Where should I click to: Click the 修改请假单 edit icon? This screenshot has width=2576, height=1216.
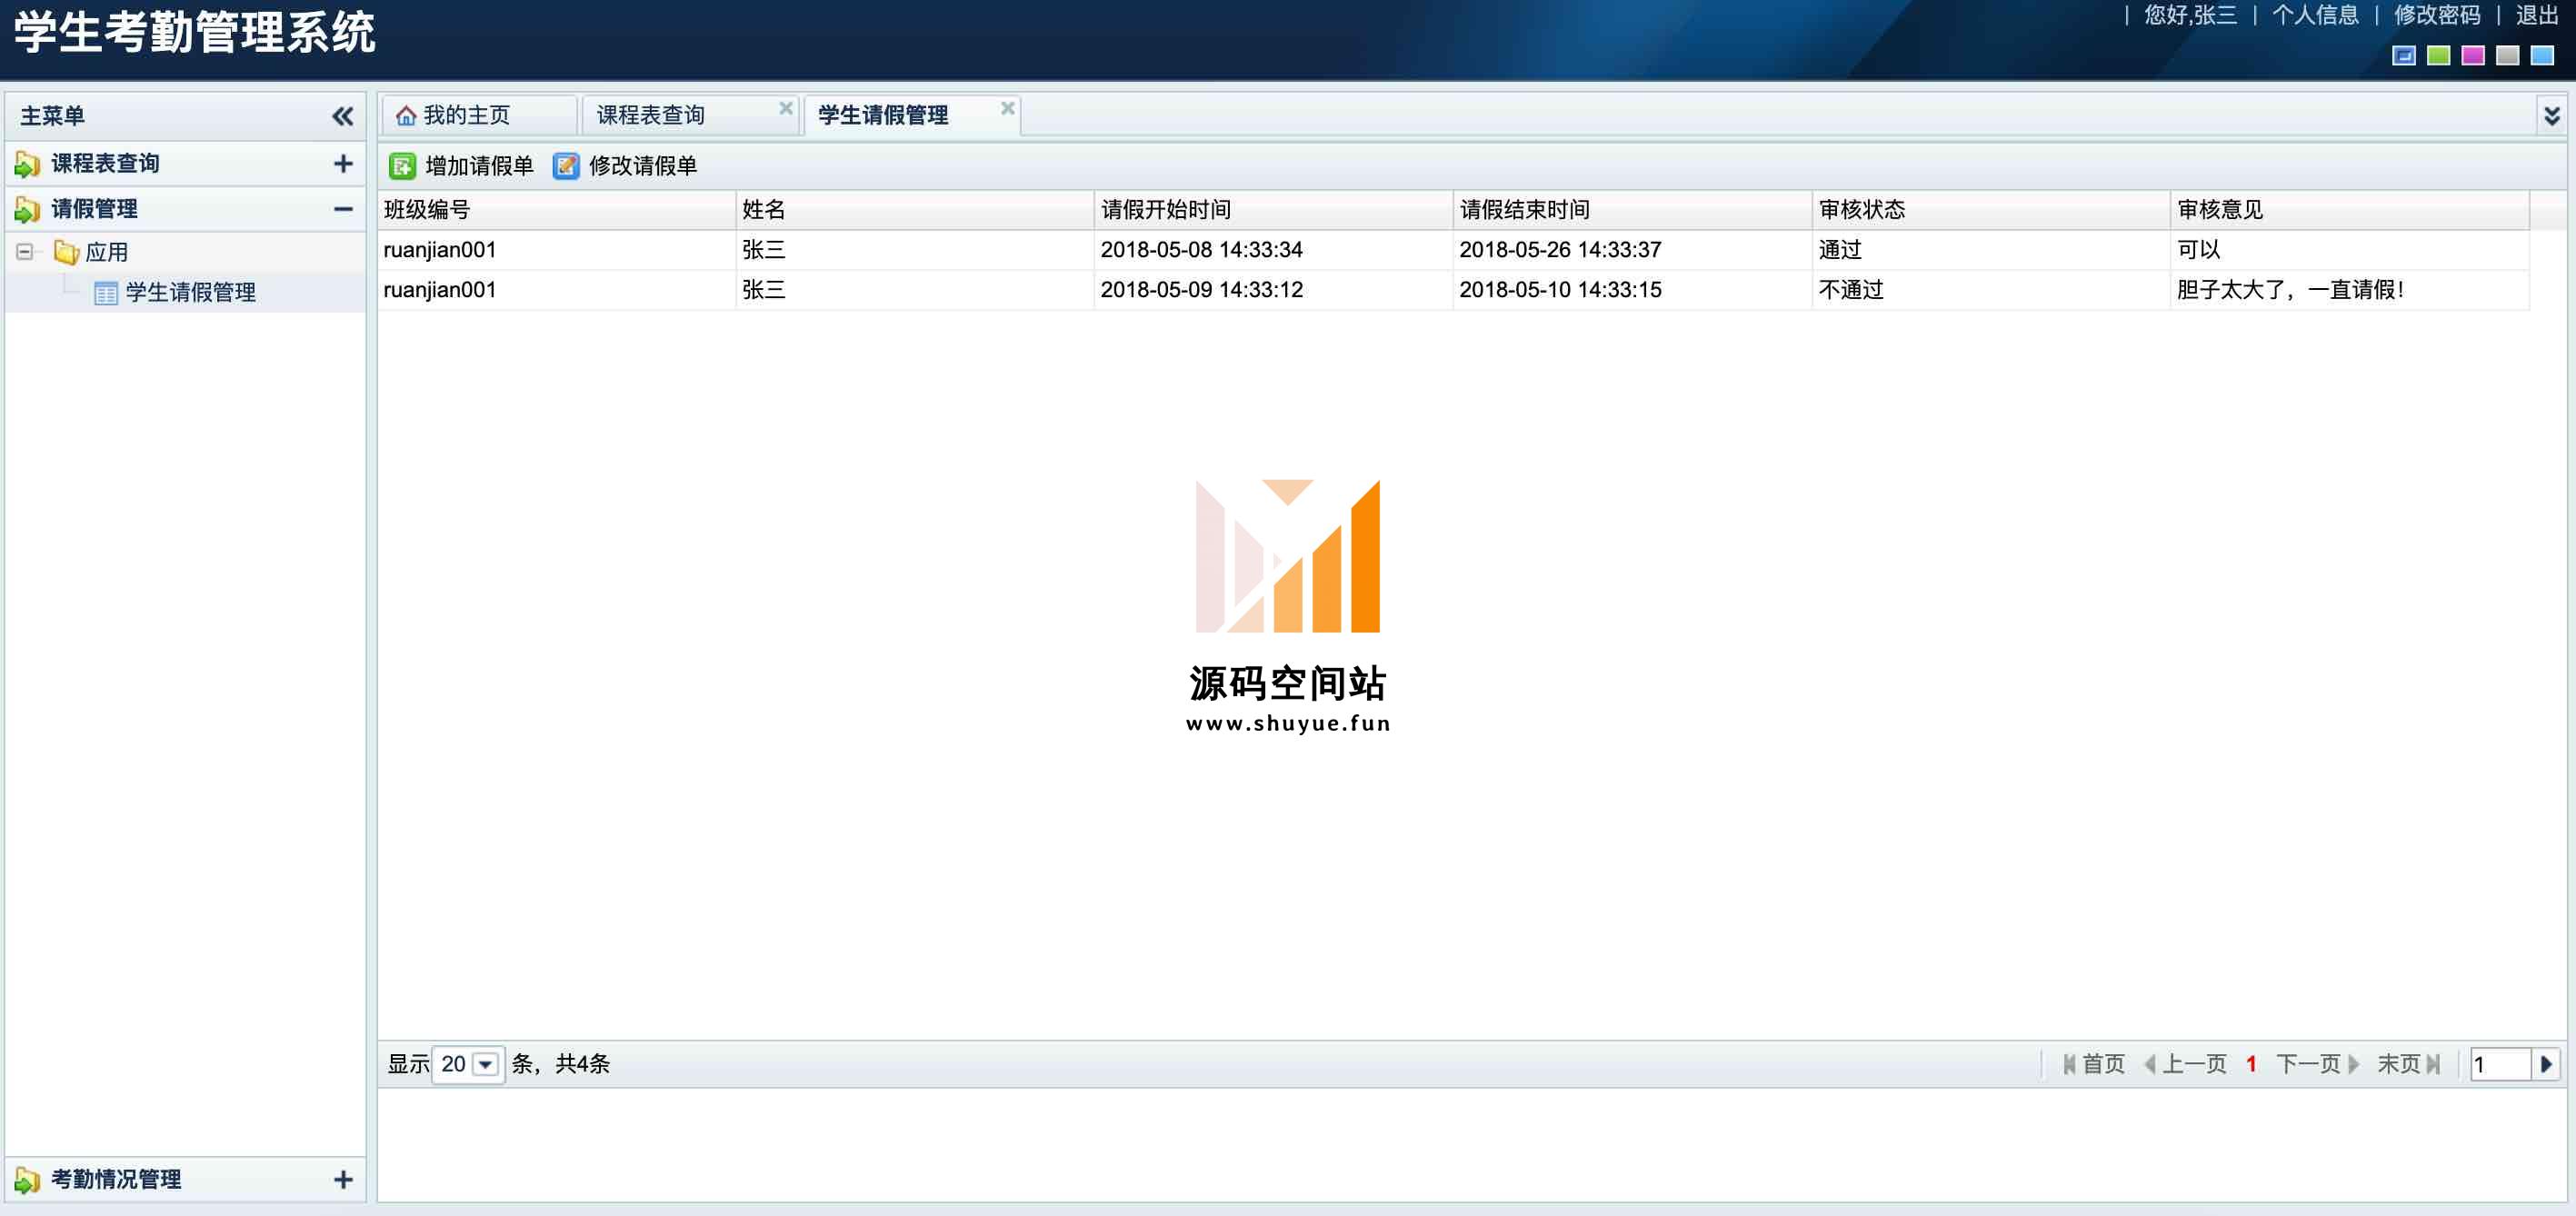click(x=566, y=166)
